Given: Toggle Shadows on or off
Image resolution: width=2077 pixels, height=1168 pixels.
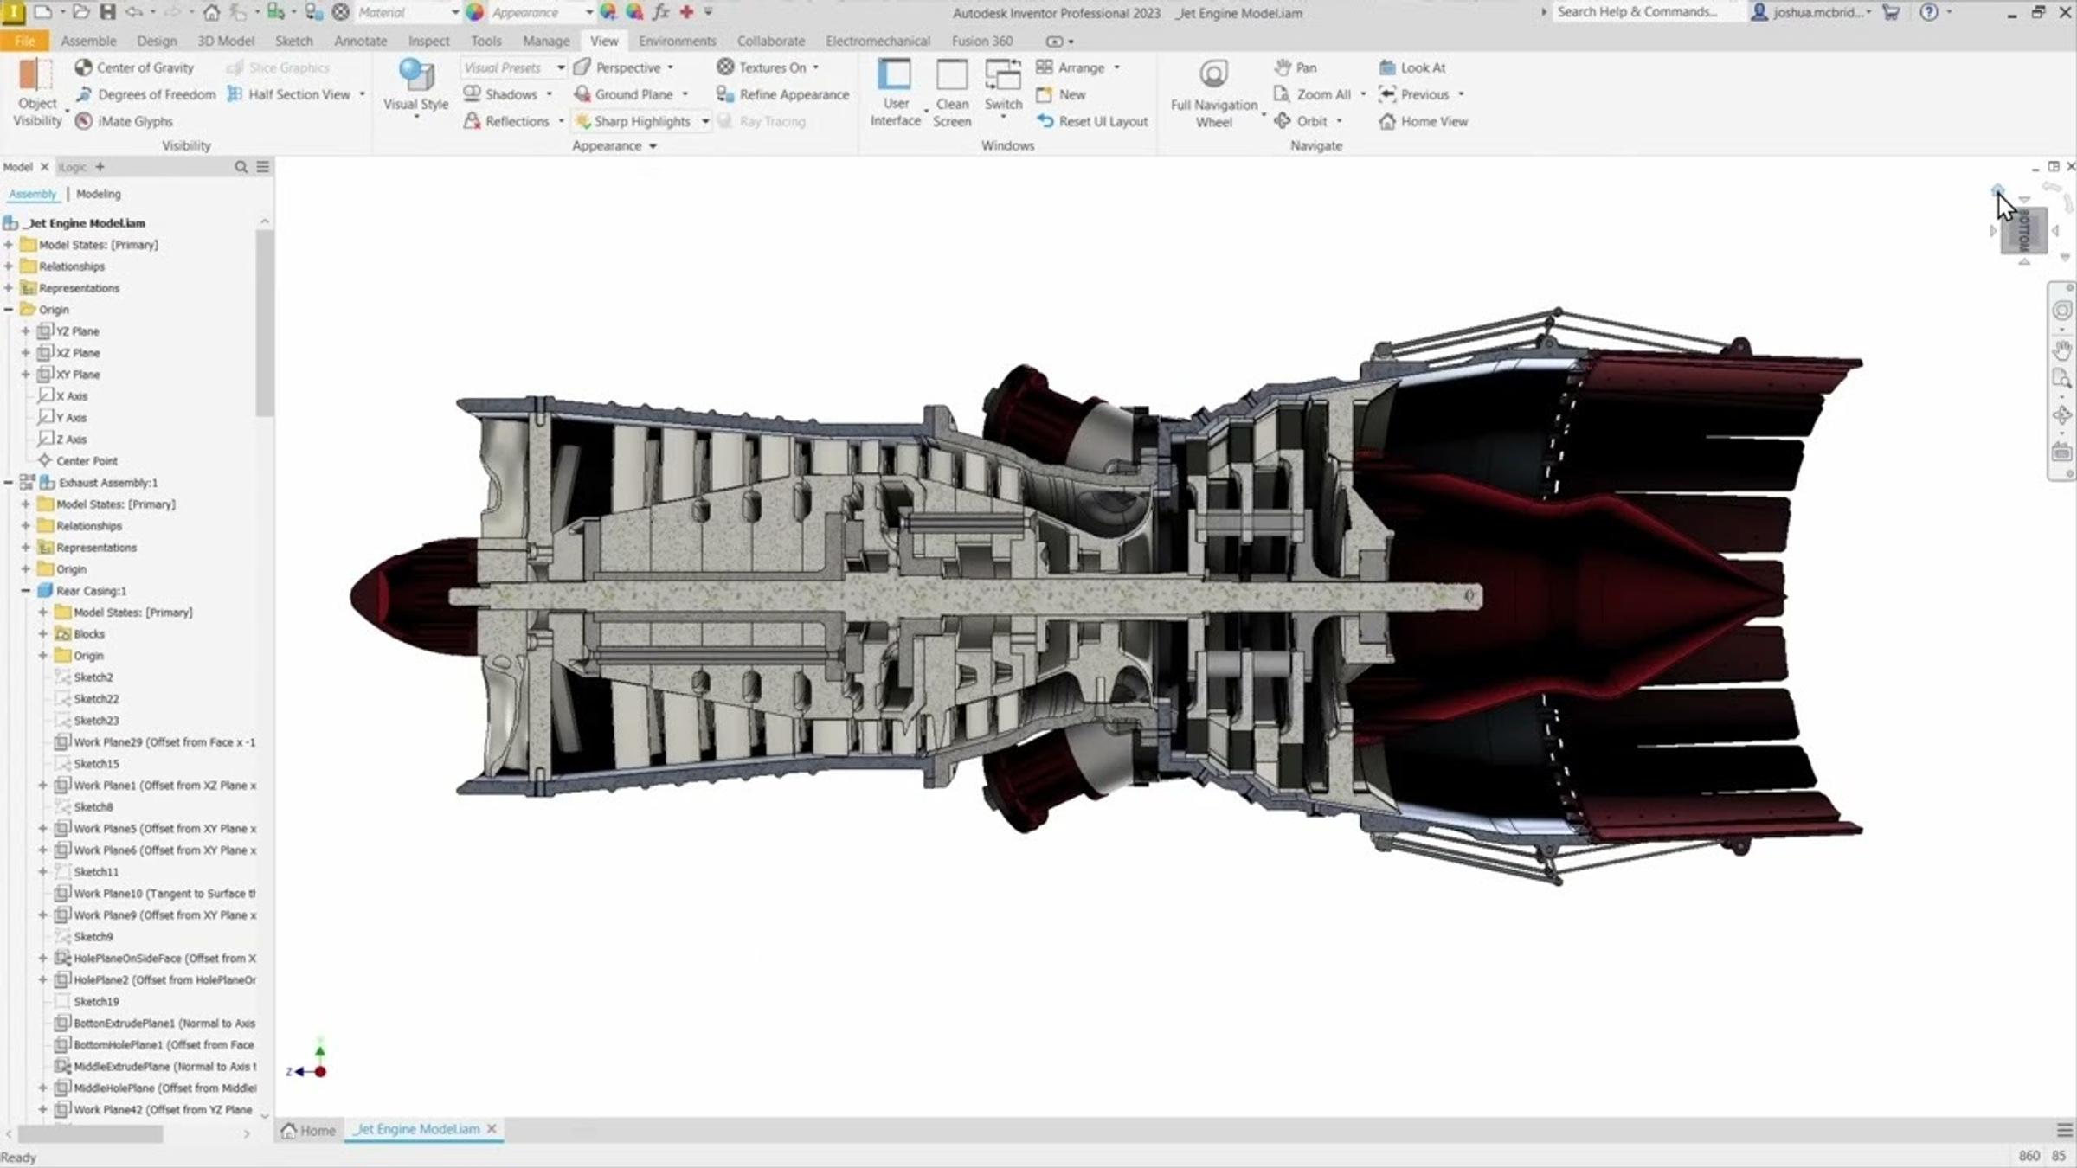Looking at the screenshot, I should click(502, 94).
